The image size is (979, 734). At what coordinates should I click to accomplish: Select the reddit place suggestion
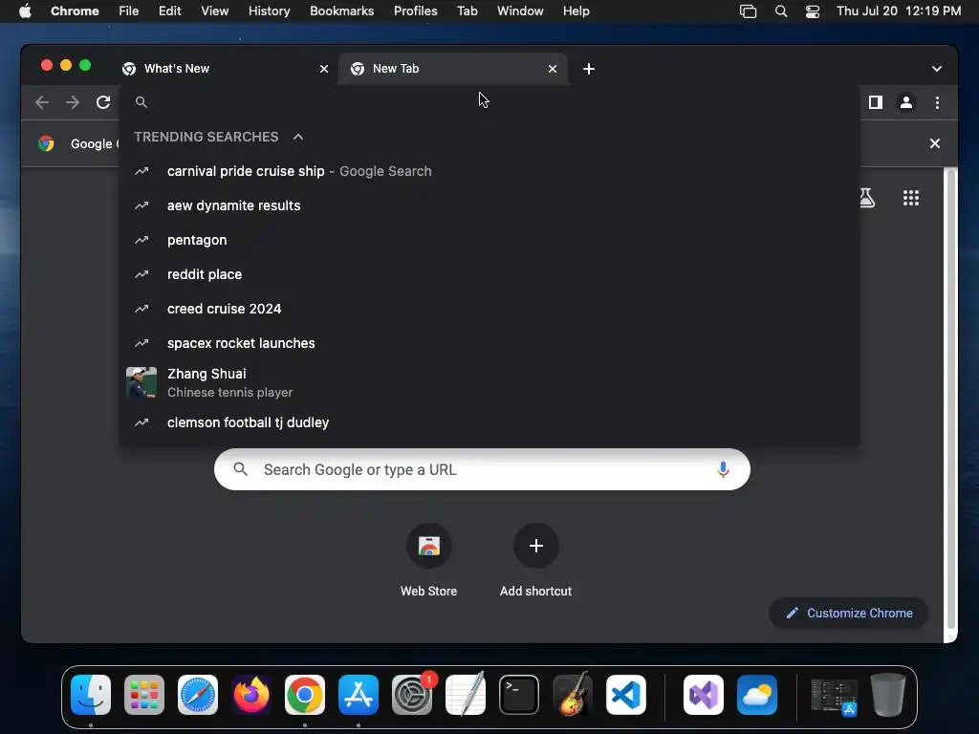pyautogui.click(x=489, y=274)
